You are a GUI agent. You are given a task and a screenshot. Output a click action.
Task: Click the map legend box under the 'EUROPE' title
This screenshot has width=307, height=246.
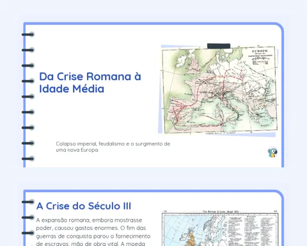[260, 62]
